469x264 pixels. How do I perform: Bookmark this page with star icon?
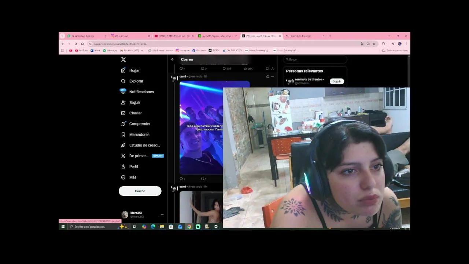[x=374, y=44]
